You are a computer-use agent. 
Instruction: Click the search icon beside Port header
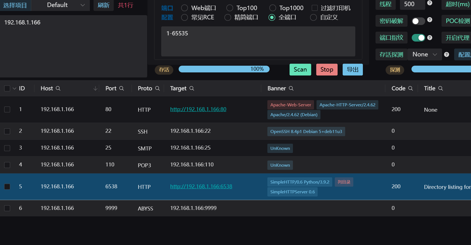pos(122,88)
